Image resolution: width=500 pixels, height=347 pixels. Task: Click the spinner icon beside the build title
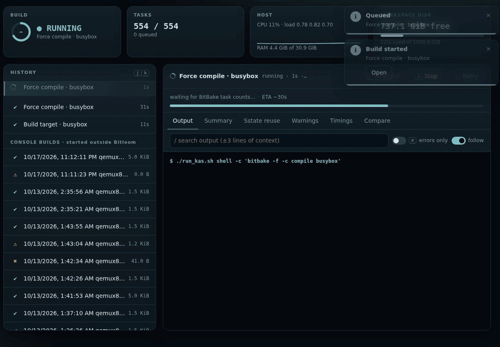coord(173,76)
